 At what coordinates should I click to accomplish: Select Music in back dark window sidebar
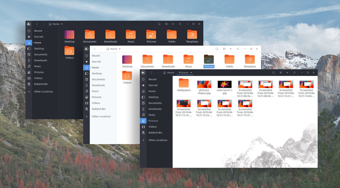coord(37,66)
